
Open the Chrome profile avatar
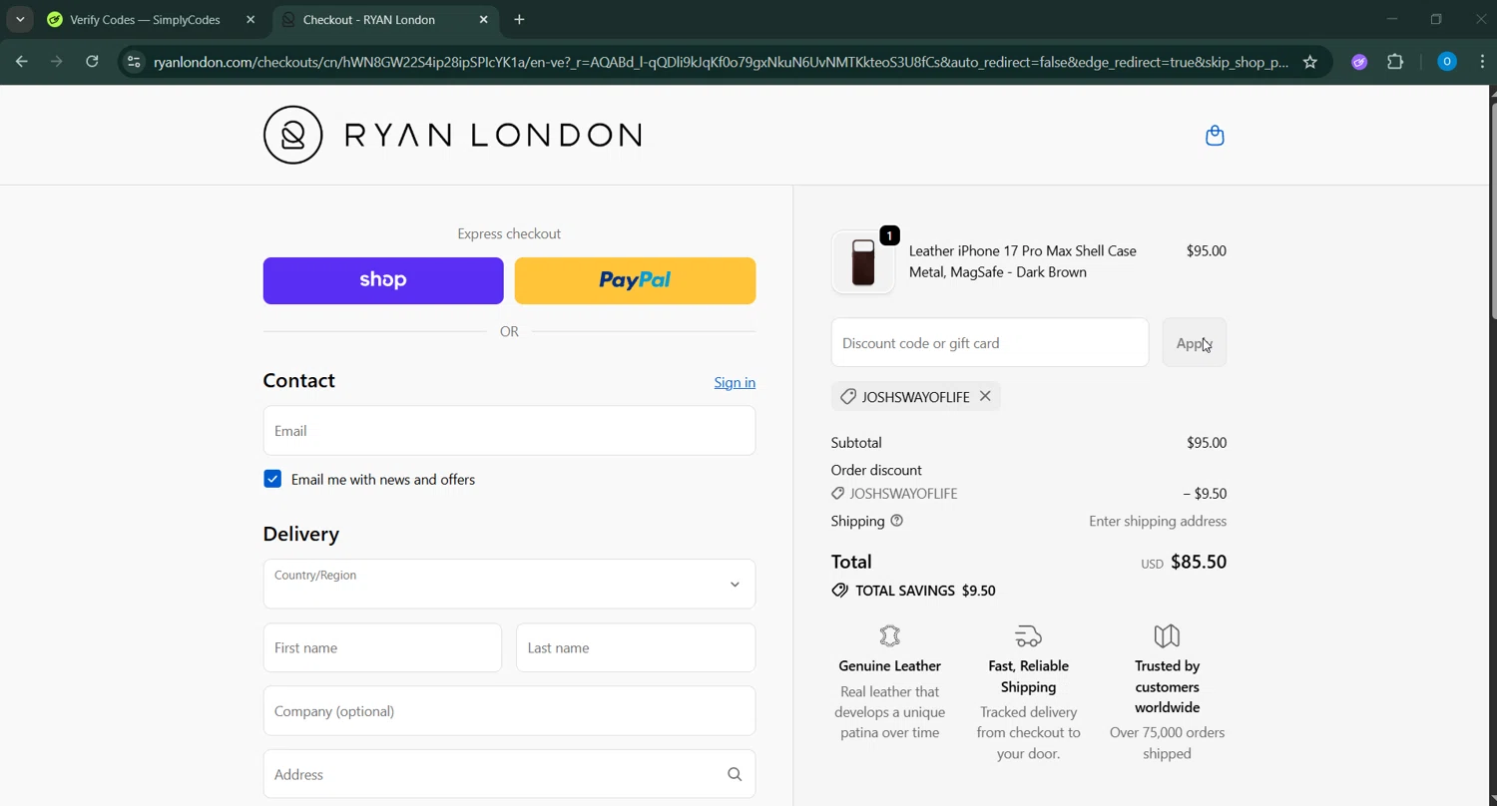(1446, 62)
